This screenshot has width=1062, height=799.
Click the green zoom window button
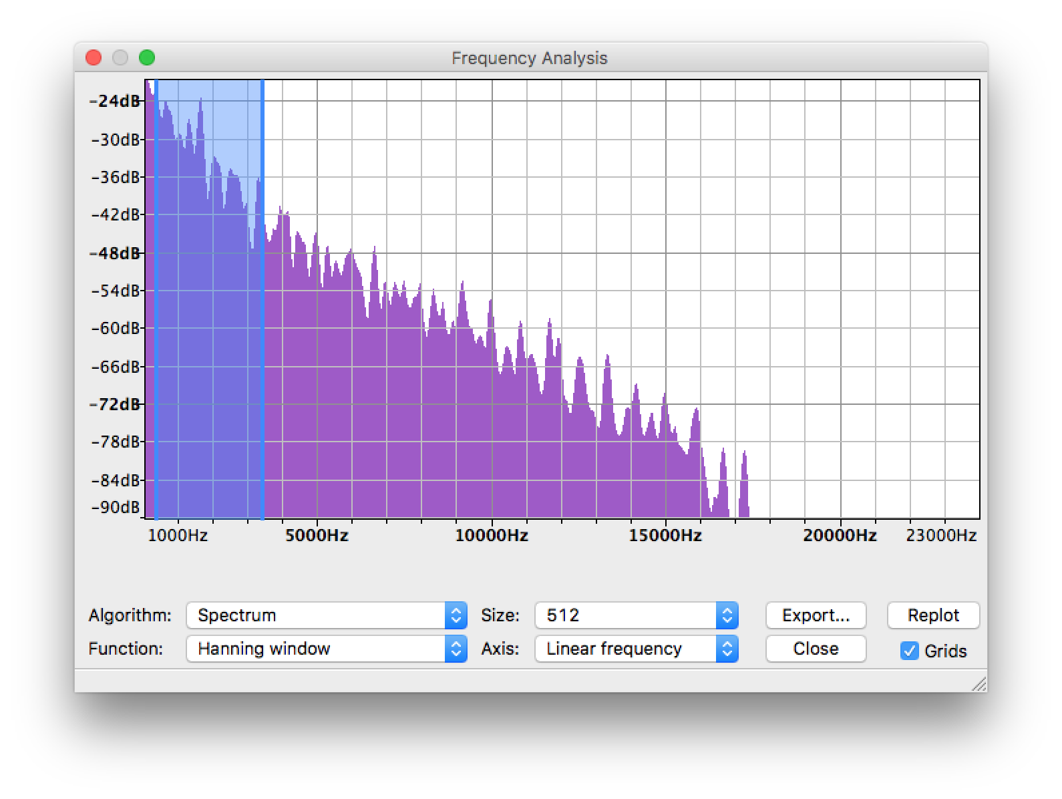tap(147, 58)
